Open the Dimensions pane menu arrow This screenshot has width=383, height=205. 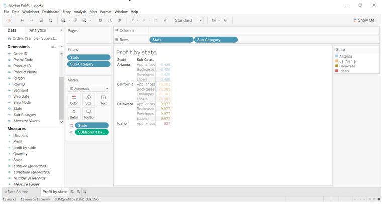coord(61,47)
